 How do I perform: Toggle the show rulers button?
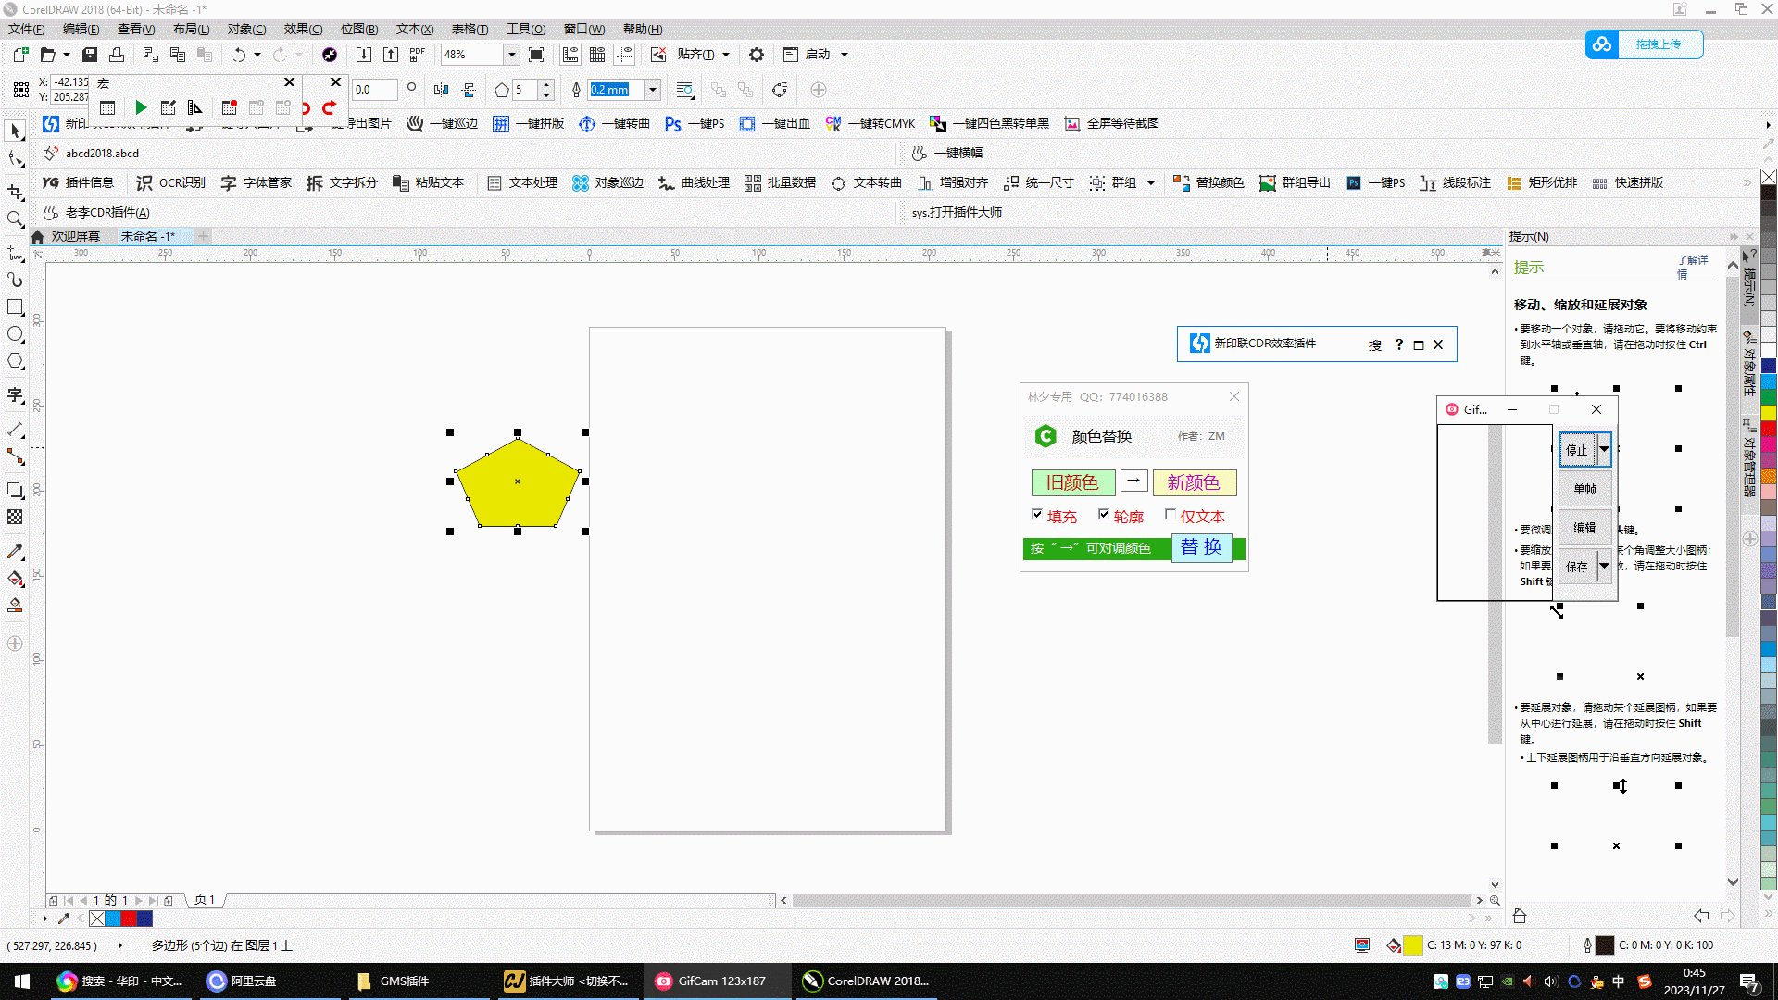pos(570,55)
